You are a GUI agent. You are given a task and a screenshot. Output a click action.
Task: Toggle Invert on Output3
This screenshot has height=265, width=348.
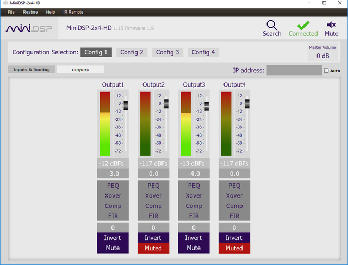[x=194, y=238]
